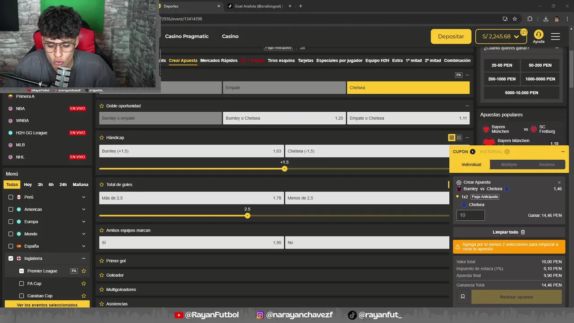Bookmark this page with the star icon

pos(515,19)
